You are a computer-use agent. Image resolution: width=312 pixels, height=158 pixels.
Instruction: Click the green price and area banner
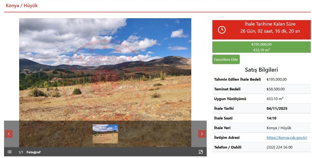261,47
